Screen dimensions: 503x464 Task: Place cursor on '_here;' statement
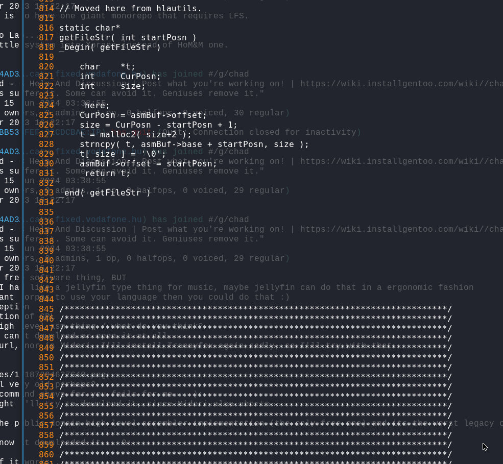click(94, 106)
